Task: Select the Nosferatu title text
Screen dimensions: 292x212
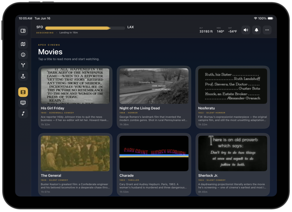Action: [x=206, y=108]
